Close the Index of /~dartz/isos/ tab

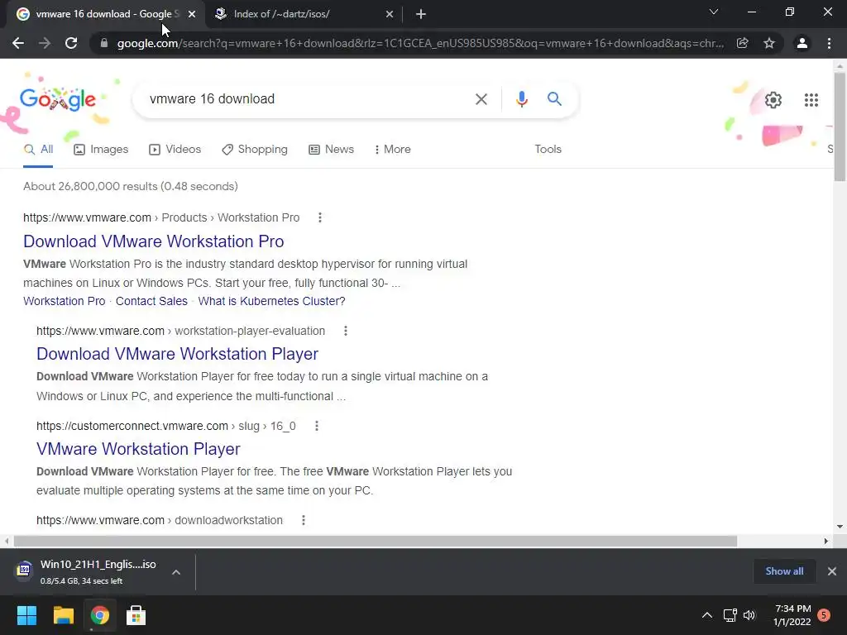390,14
